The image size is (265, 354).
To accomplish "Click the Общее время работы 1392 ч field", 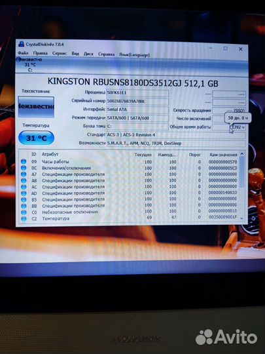I will (229, 127).
